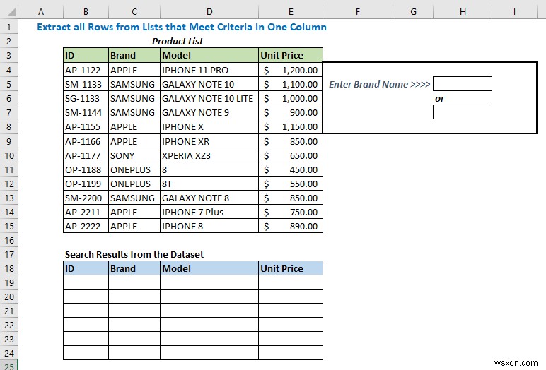Click the title 'Extract all Rows from Lists' cell

(x=182, y=27)
